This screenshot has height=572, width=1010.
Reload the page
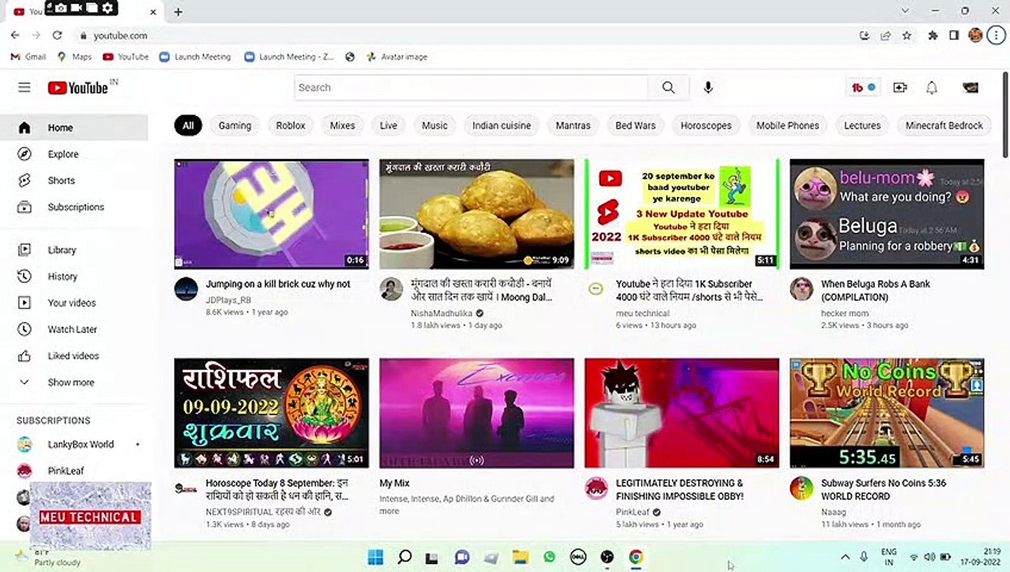[57, 35]
